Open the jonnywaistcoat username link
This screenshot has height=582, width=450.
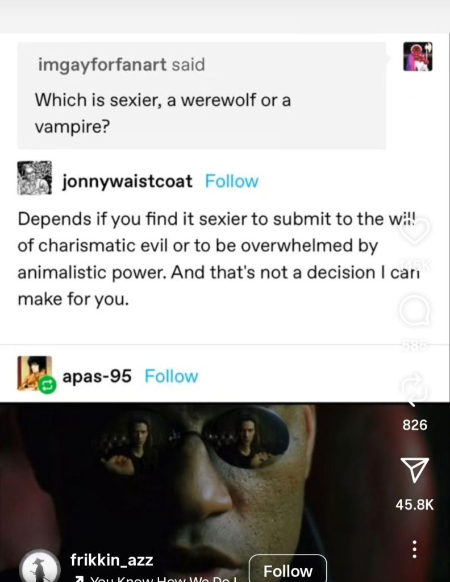[x=127, y=181]
